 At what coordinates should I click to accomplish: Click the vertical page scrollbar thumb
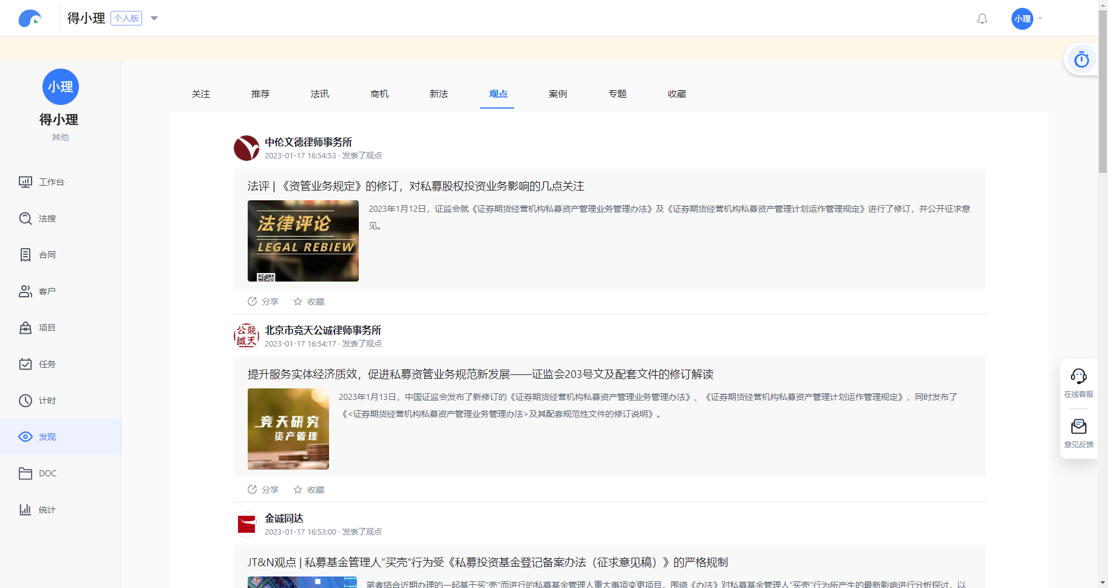click(x=1103, y=91)
